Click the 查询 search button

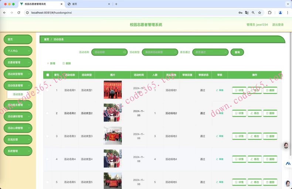tap(237, 52)
